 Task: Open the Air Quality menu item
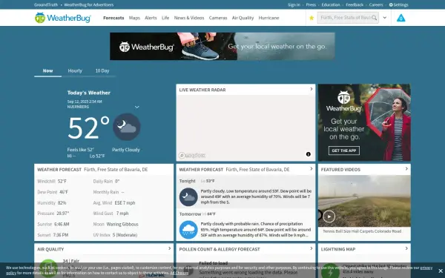[243, 18]
